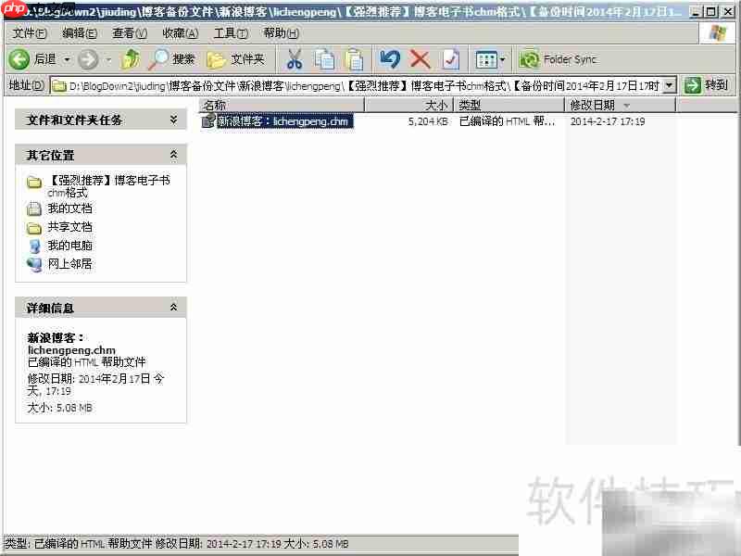The height and width of the screenshot is (556, 741).
Task: Select the 新浪博客：lichengpeng.chm file
Action: point(278,120)
